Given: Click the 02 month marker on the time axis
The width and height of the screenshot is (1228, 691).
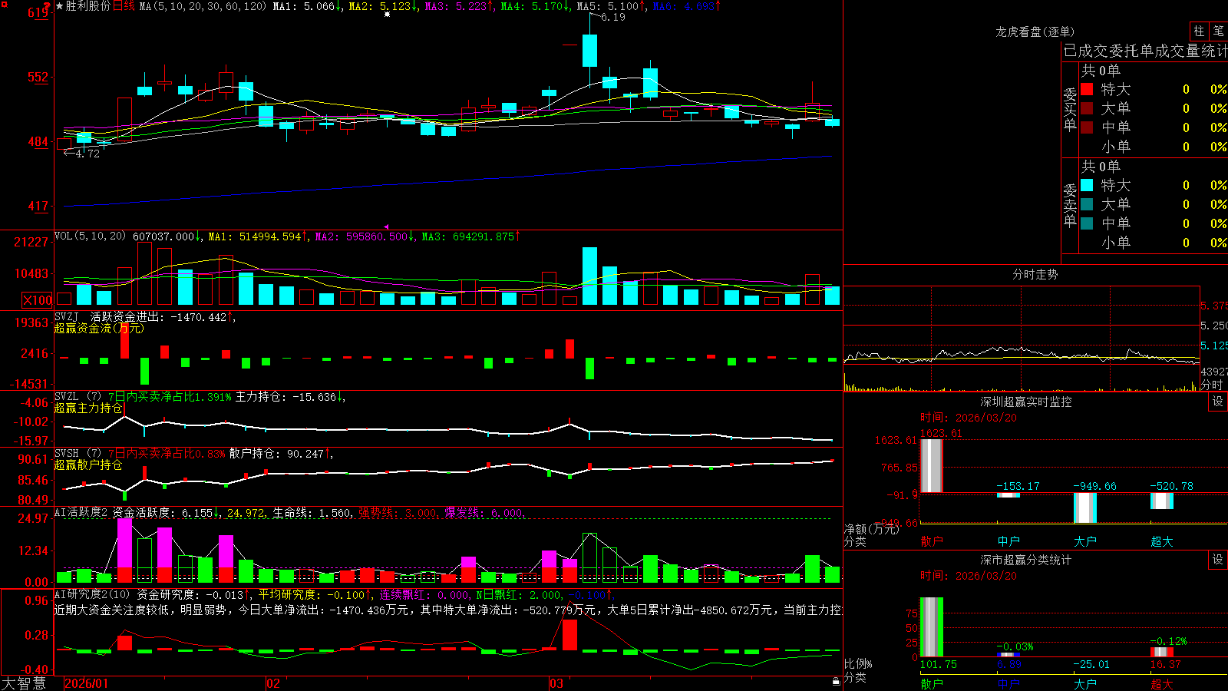Looking at the screenshot, I should point(272,683).
